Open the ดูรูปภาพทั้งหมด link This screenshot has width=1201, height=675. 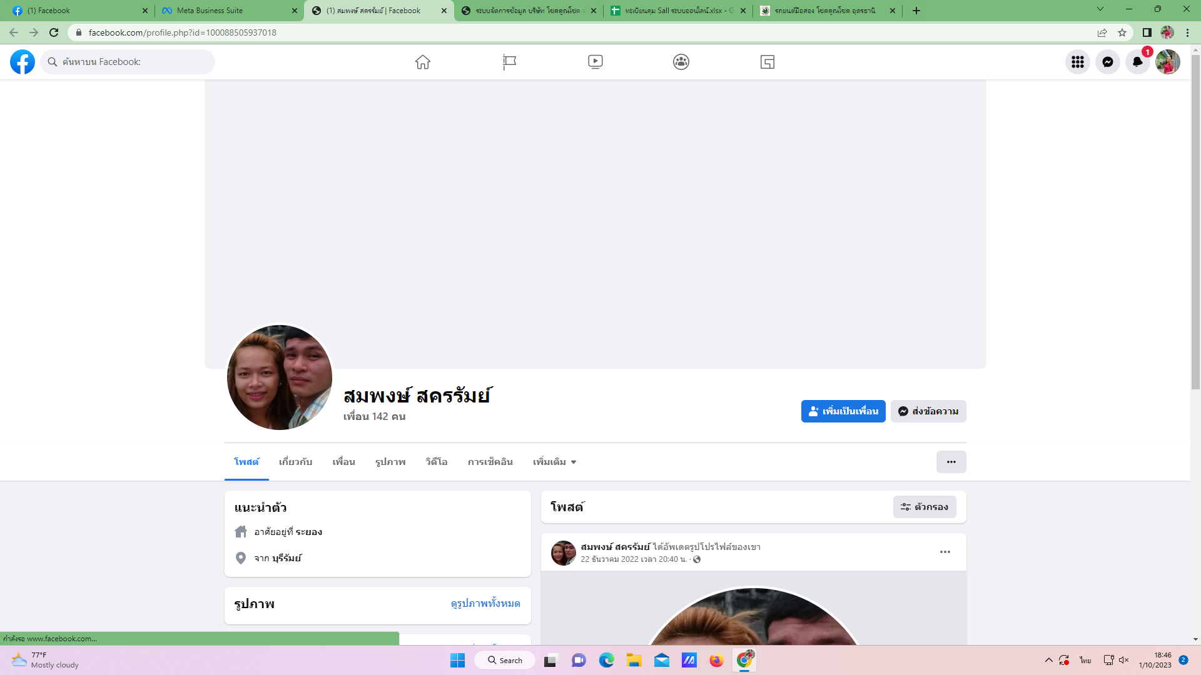(x=485, y=604)
